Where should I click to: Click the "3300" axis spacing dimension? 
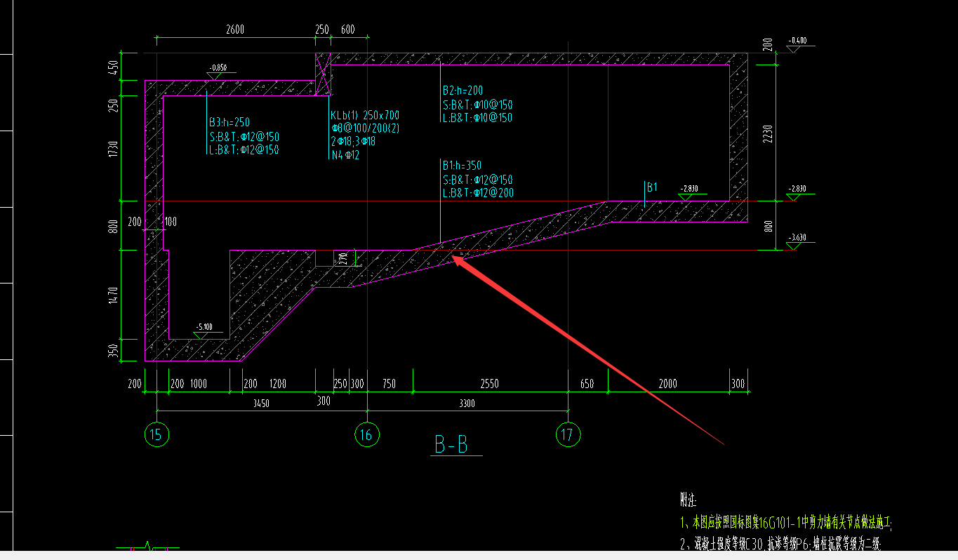tap(467, 404)
